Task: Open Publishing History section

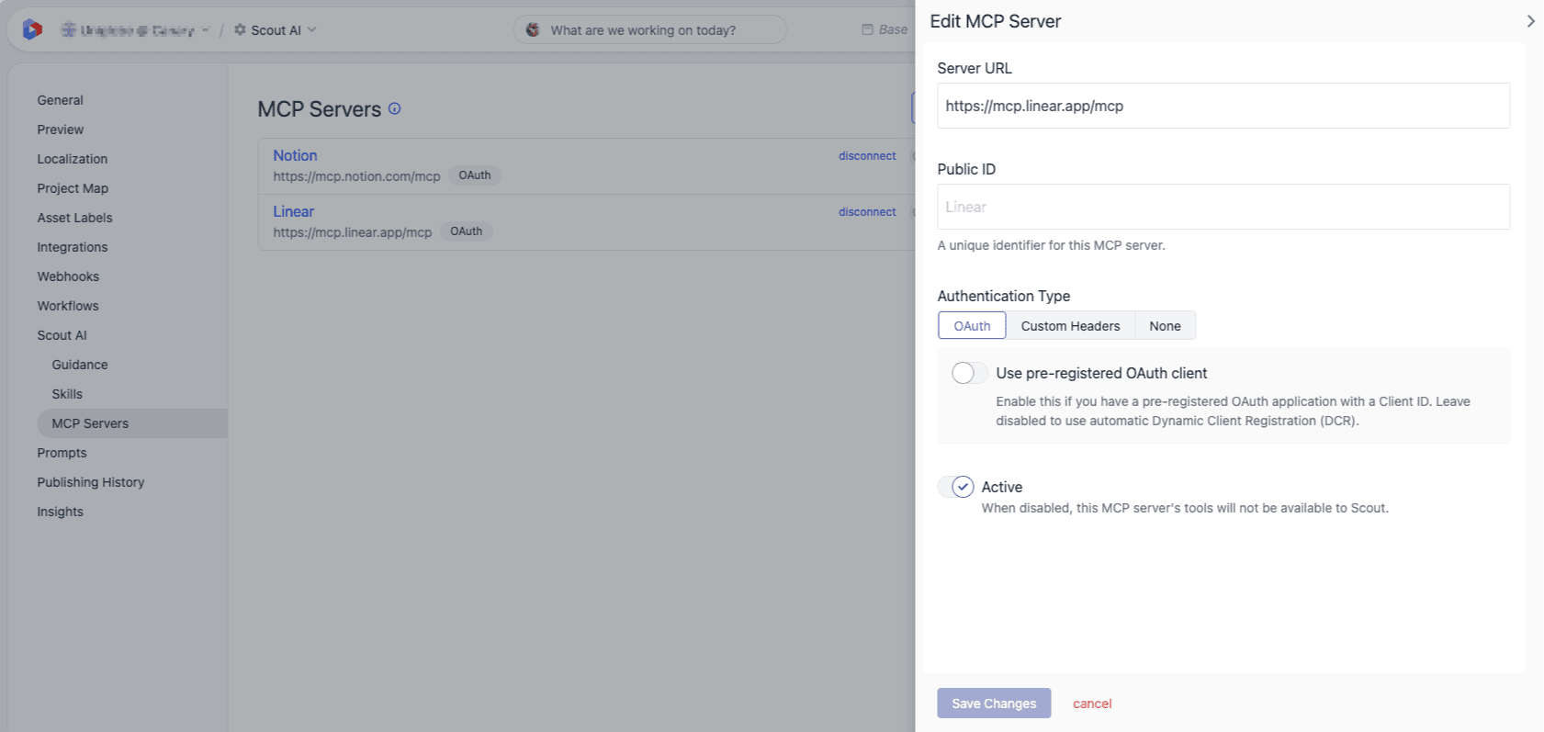Action: pyautogui.click(x=90, y=482)
